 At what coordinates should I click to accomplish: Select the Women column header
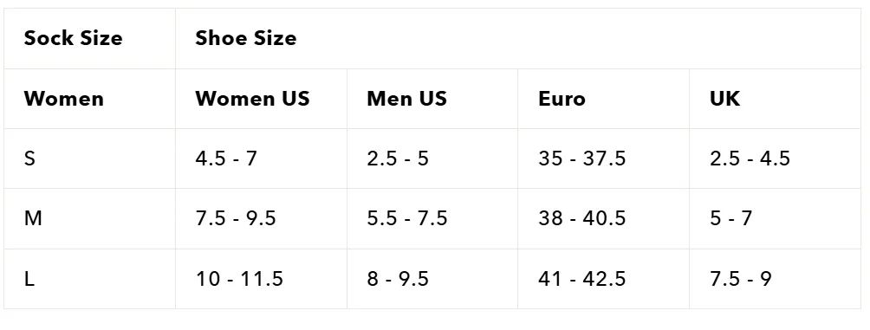coord(90,99)
